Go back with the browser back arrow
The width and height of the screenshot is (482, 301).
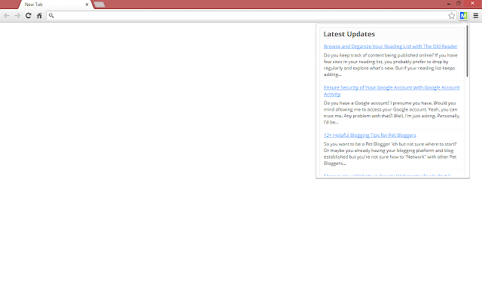click(x=7, y=15)
